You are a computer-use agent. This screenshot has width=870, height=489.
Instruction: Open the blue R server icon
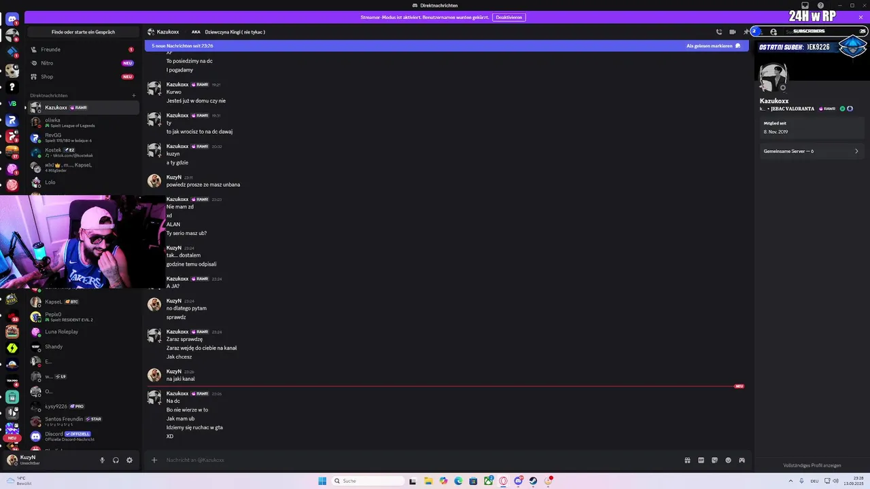[12, 120]
